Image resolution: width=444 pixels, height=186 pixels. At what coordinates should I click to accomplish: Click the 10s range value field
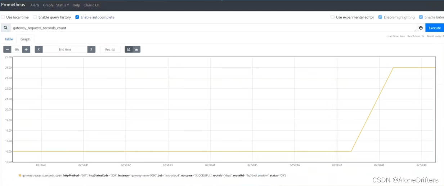[17, 49]
